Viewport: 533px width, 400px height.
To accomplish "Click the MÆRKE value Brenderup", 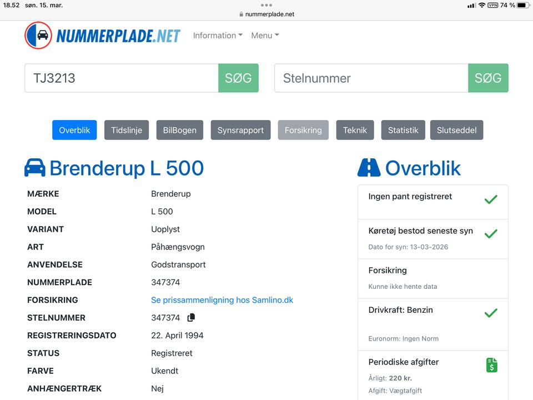I will [170, 194].
